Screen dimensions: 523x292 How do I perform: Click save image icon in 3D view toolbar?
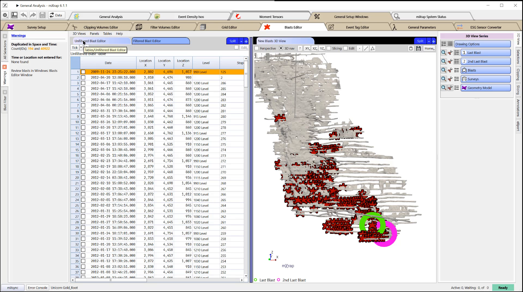pyautogui.click(x=419, y=48)
